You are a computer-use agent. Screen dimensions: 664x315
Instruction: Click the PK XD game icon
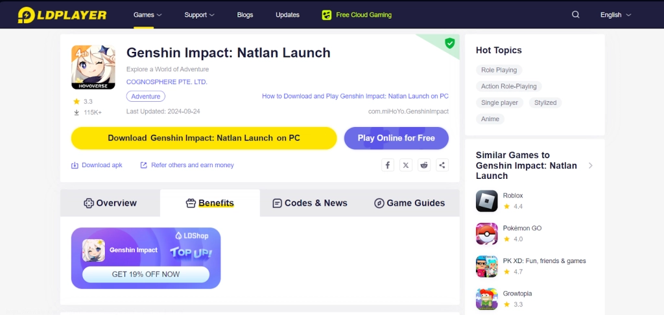pos(486,266)
